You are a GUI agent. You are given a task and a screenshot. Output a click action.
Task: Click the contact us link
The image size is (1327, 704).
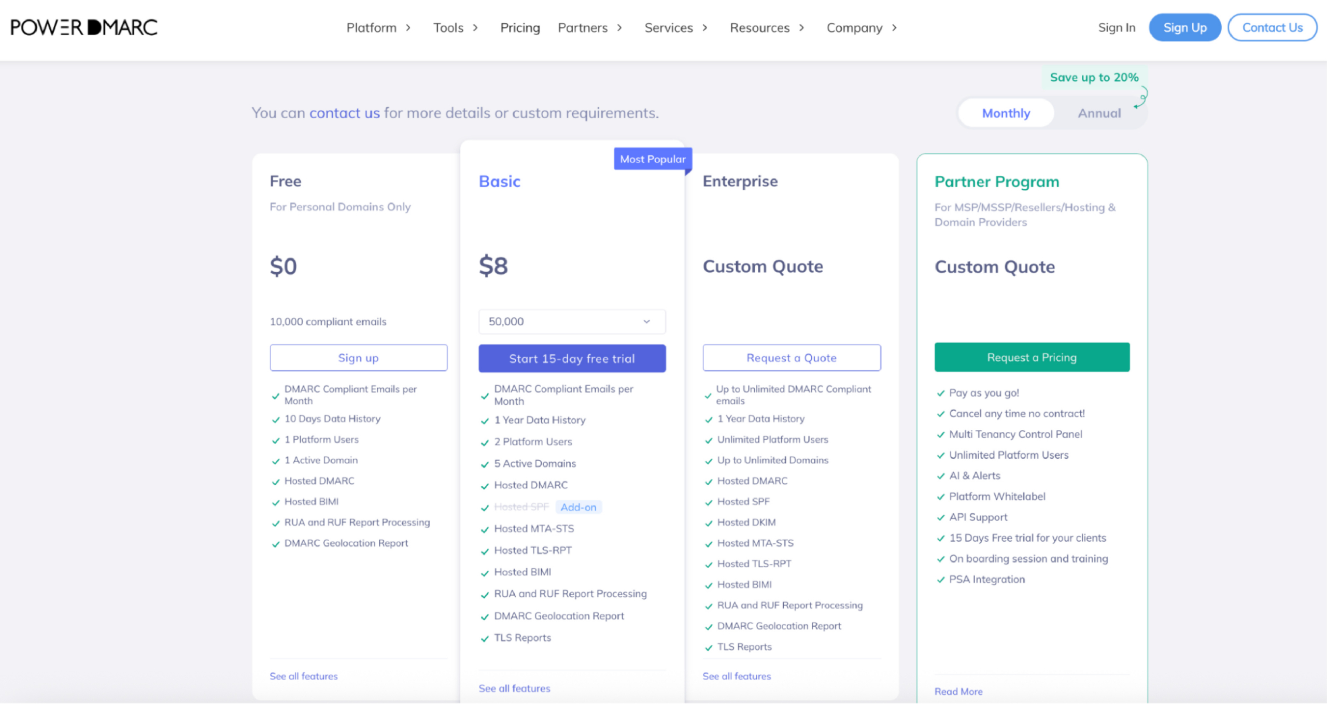pos(344,112)
